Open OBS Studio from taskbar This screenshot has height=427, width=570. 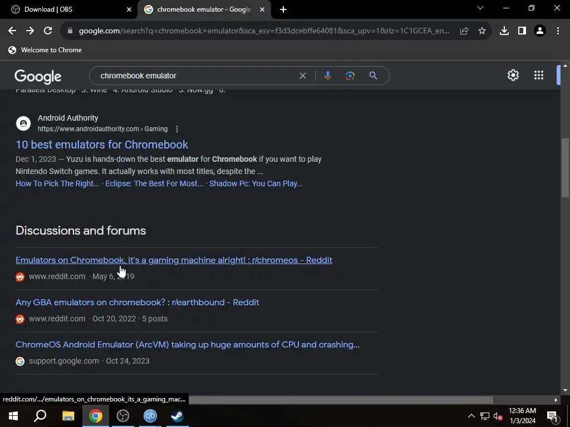coord(123,416)
